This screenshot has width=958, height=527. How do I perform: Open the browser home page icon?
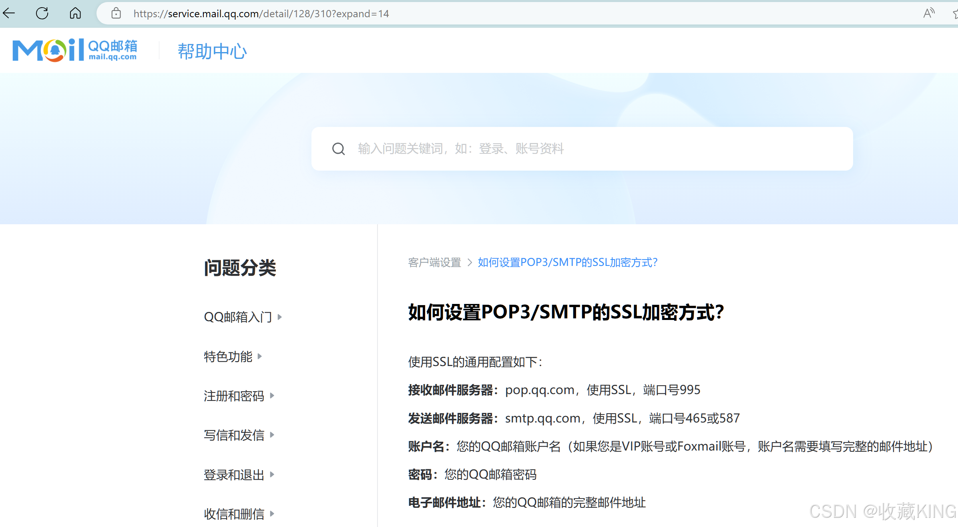tap(75, 13)
